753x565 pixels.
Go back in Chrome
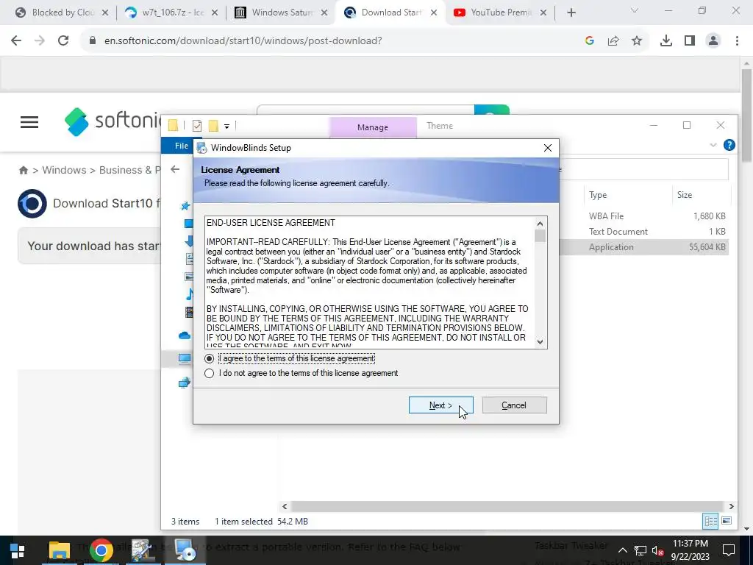[x=16, y=41]
